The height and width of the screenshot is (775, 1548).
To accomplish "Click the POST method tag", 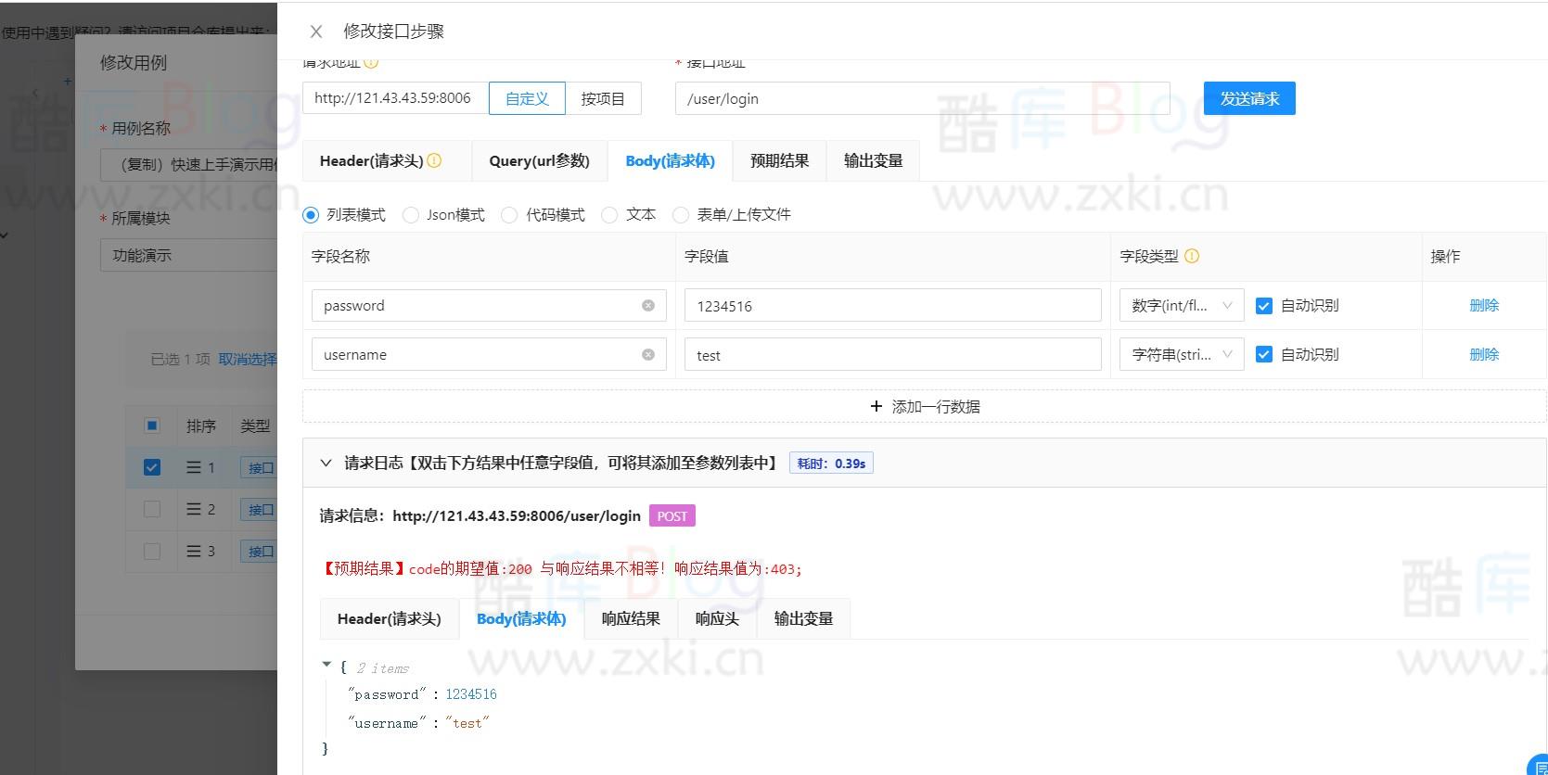I will [672, 516].
